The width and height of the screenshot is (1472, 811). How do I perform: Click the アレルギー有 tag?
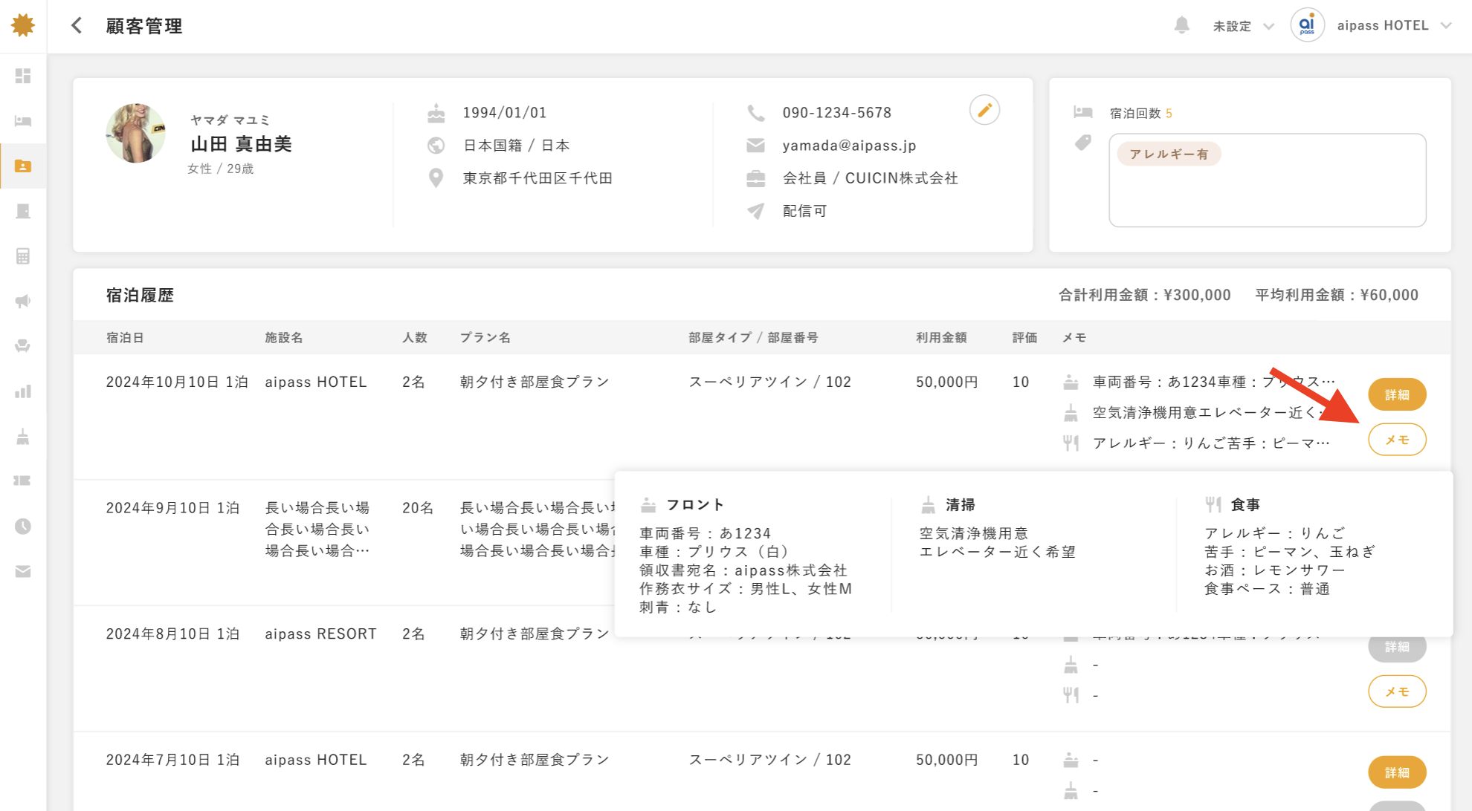coord(1169,154)
